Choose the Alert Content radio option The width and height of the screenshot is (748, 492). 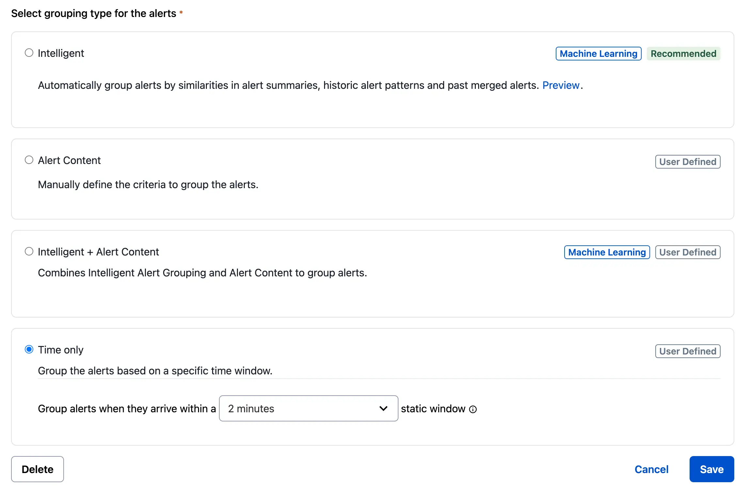point(29,160)
